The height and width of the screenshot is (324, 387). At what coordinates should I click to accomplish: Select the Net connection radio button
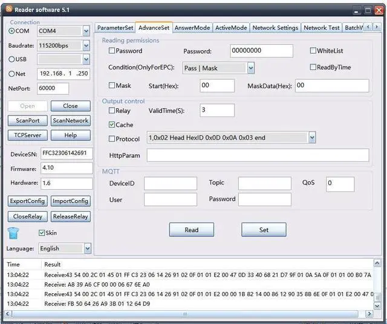coord(11,74)
